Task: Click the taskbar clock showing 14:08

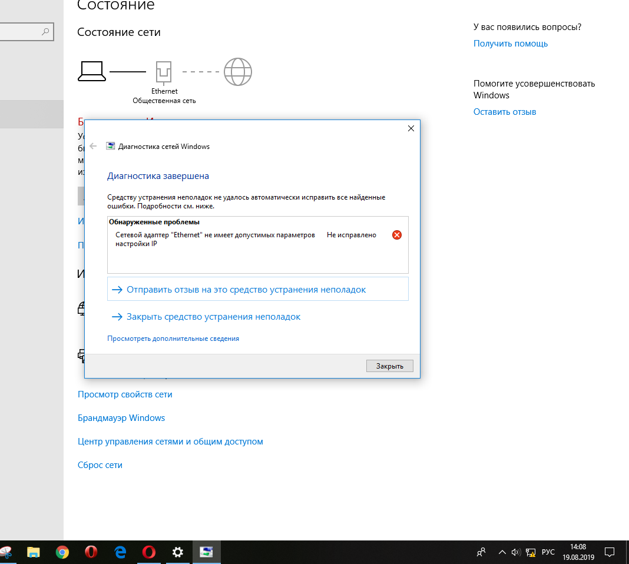Action: [x=578, y=552]
